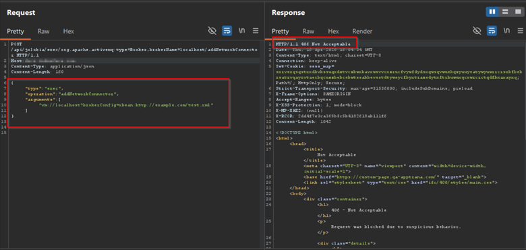The width and height of the screenshot is (526, 250).
Task: Switch to Response Hex tab
Action: coord(333,31)
